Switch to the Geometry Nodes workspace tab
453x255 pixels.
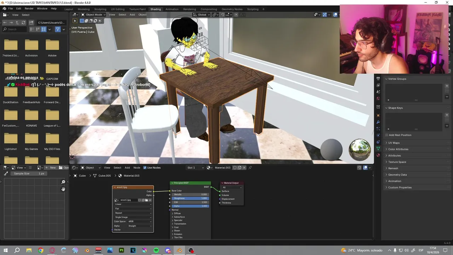(232, 9)
